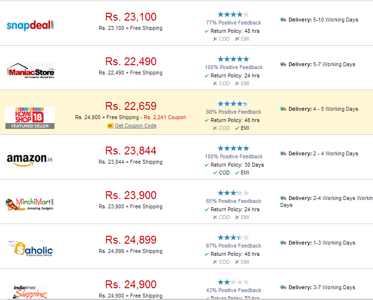Open the Amazon.in seller logo
Screen dimensions: 373x300
pos(30,160)
